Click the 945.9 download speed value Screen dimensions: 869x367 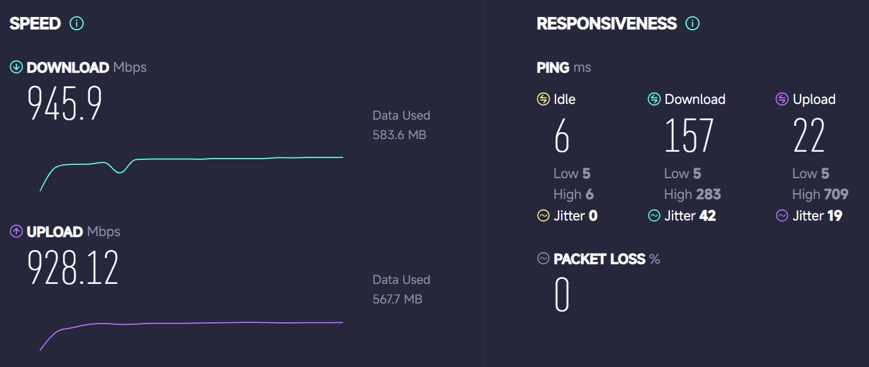coord(64,104)
